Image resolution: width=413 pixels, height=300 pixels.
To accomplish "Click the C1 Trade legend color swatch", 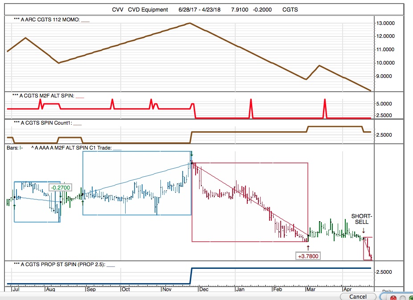I will pos(117,149).
